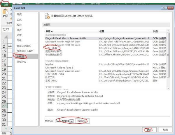Open the 文件 tab in Excel
Viewport: 175px width, 135px height.
tap(6, 5)
